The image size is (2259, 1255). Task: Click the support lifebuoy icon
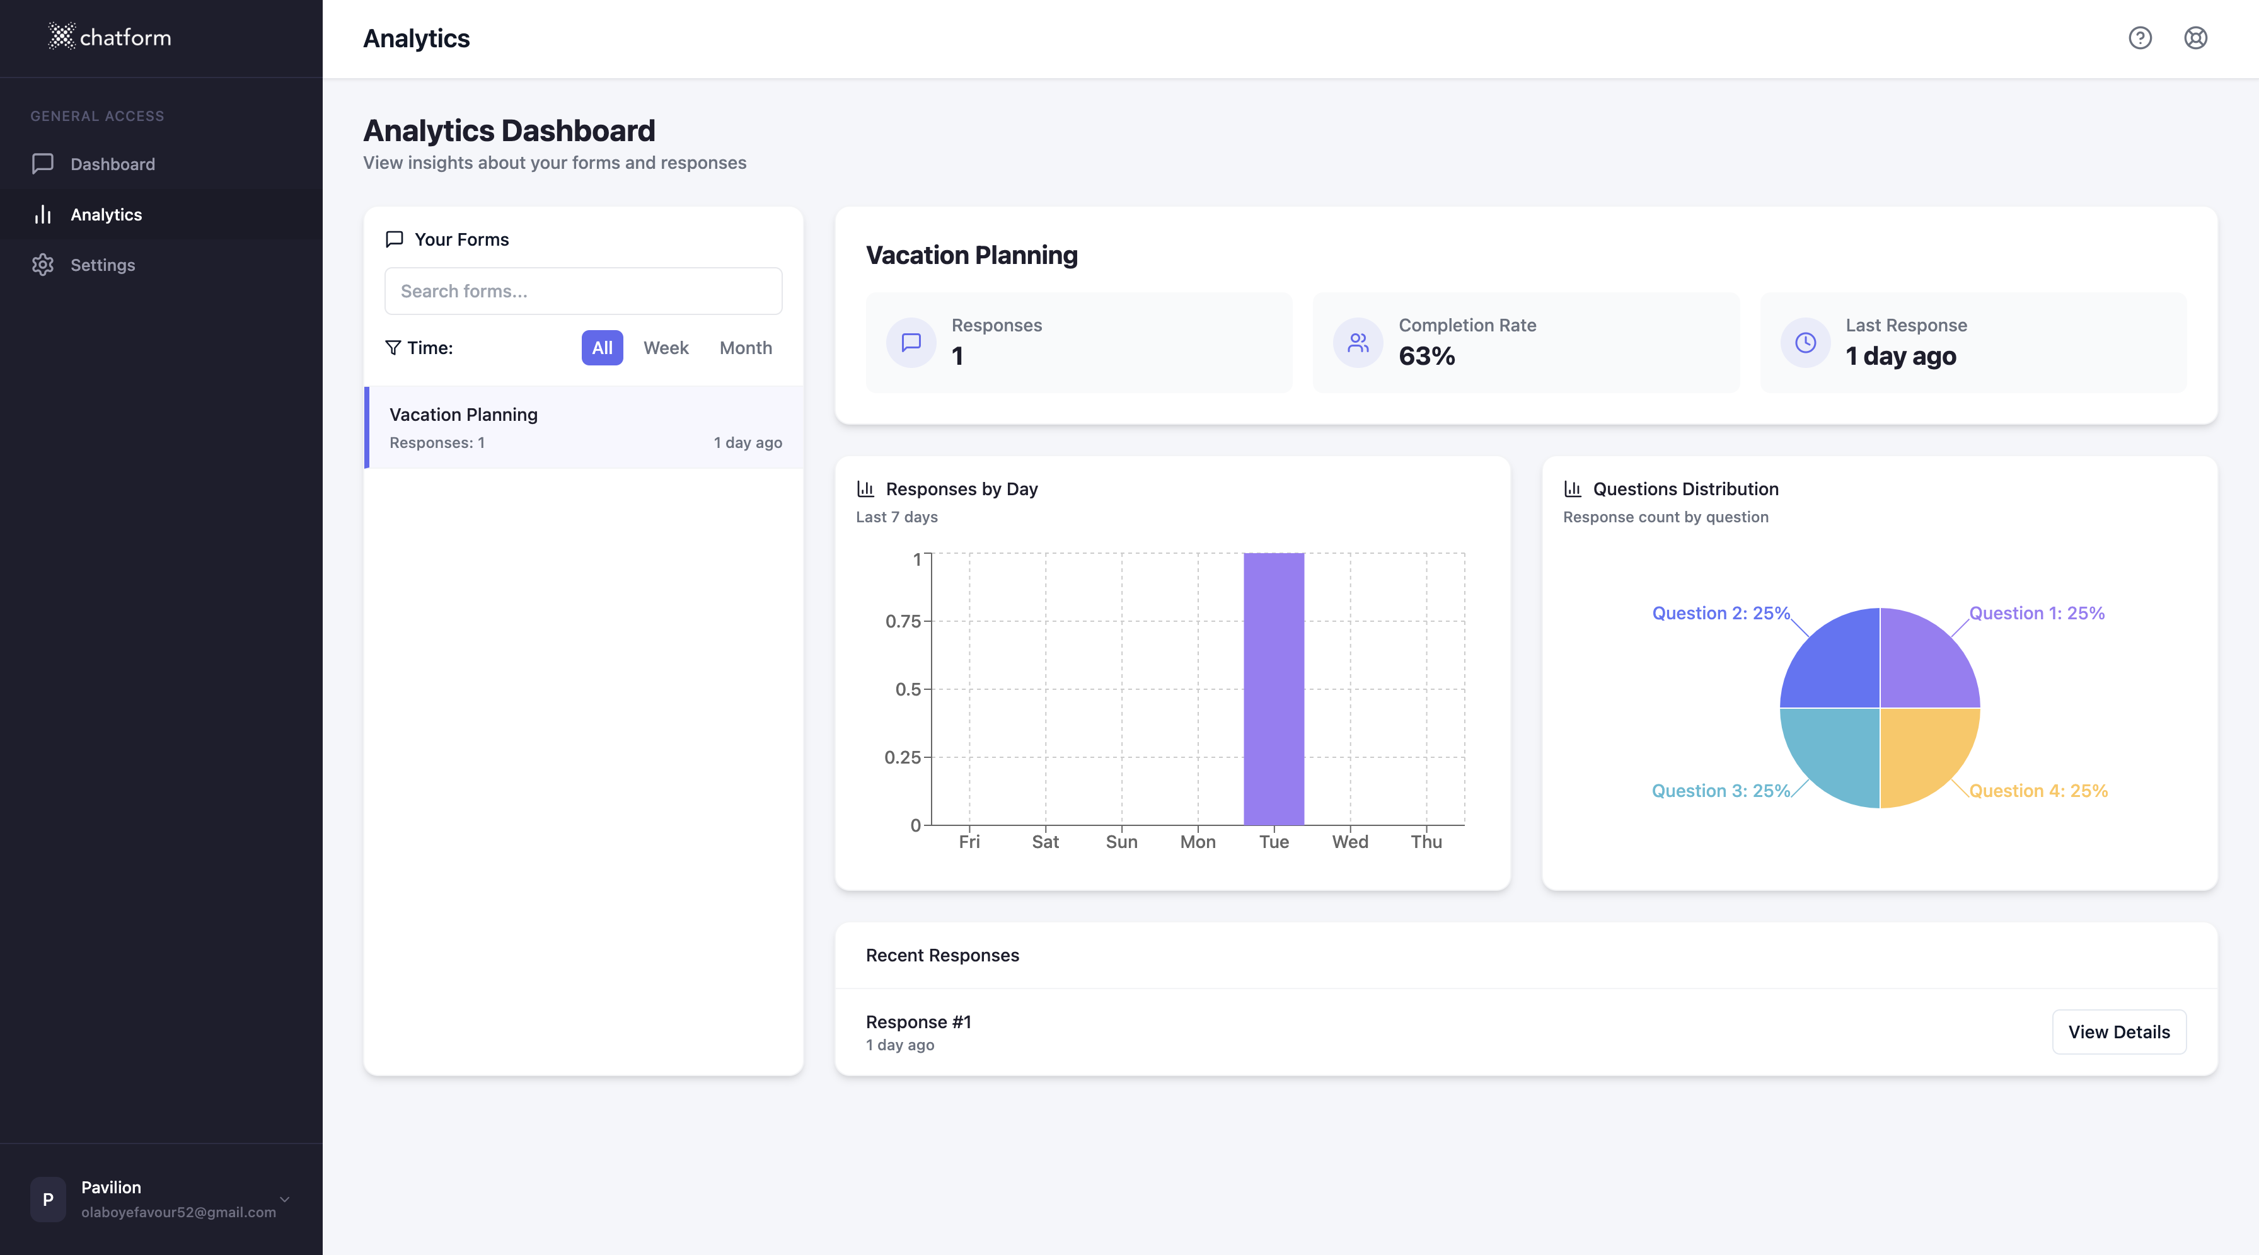click(2195, 38)
